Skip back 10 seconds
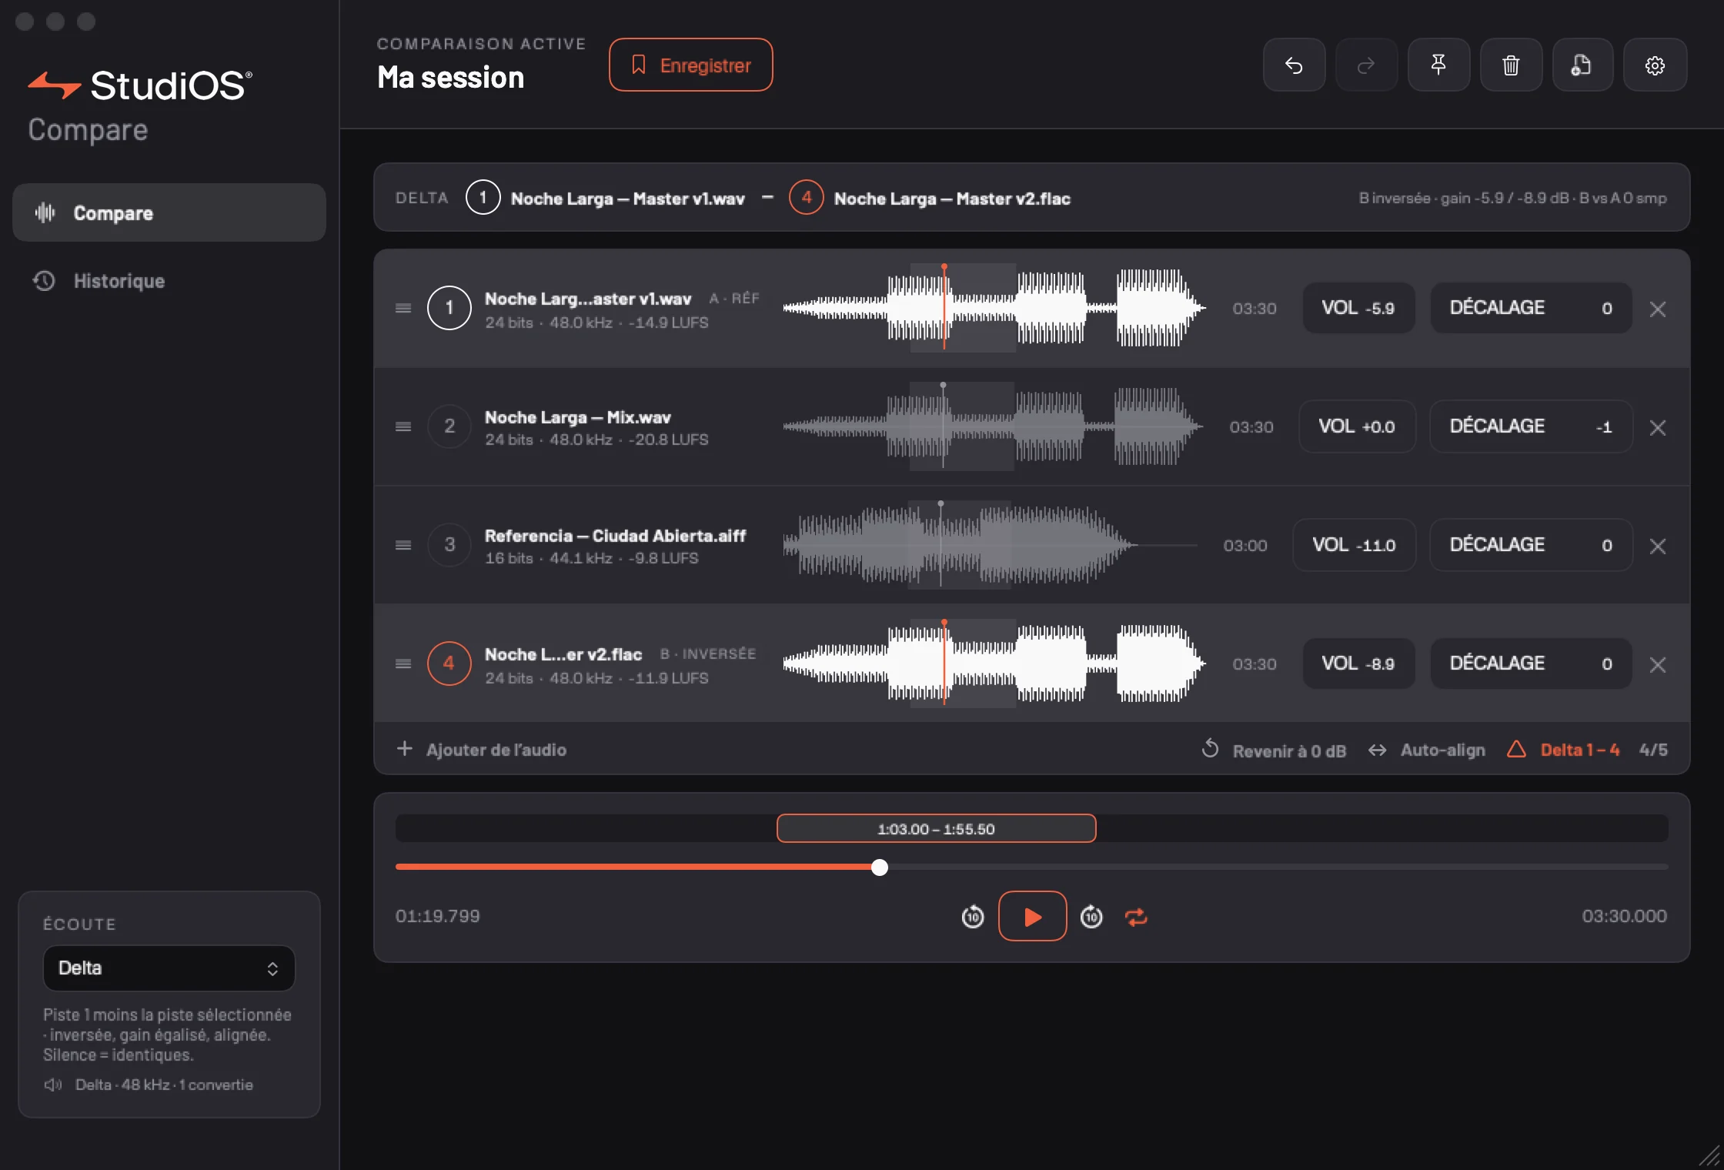Screen dimensions: 1724x1170 973,917
